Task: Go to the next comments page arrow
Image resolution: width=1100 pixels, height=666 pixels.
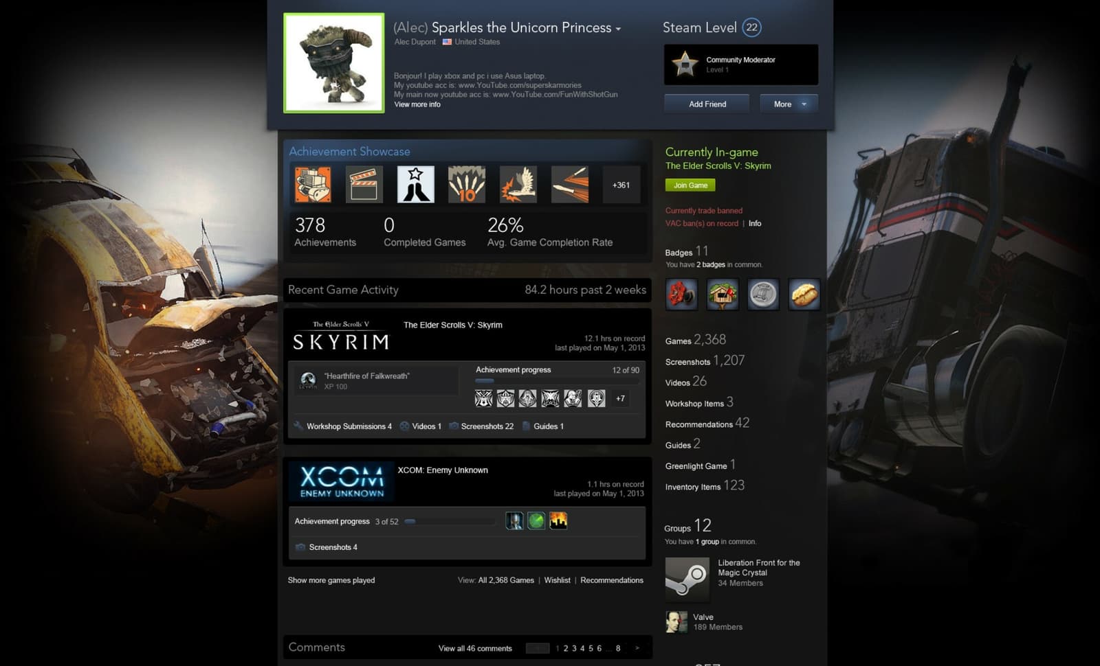Action: click(x=637, y=648)
